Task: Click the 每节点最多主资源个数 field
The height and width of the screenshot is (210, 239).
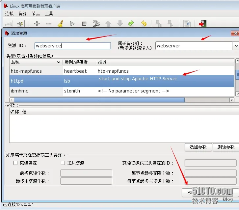Action: (210, 181)
